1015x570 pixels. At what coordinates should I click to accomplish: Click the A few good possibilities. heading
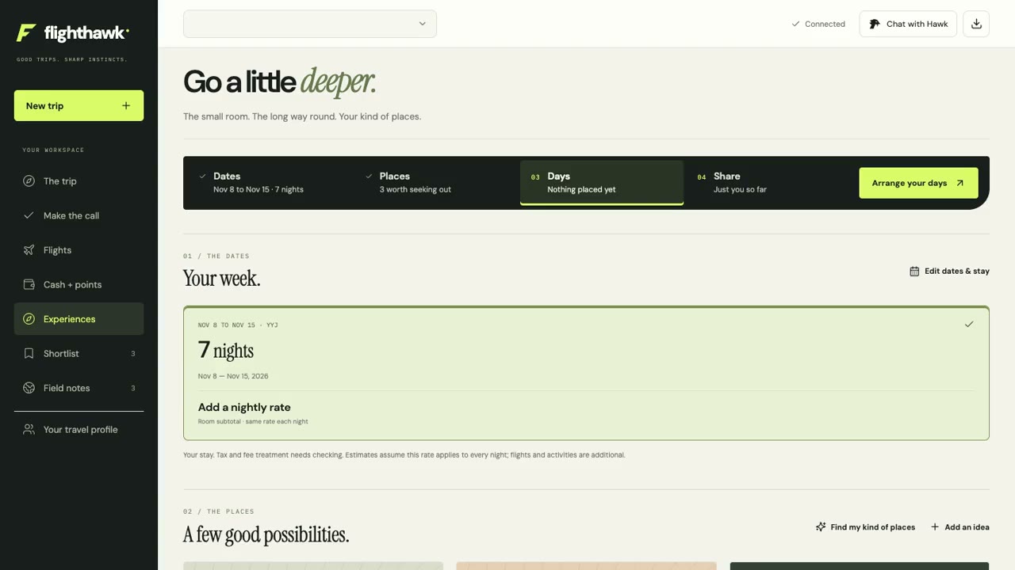pos(266,535)
